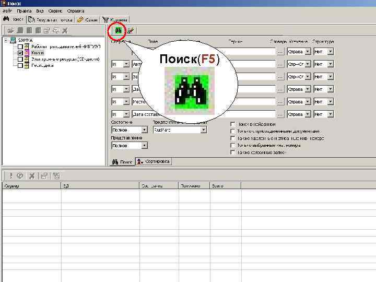Open the Справа truncation dropdown on Дата составления row
376x282 pixels.
308,114
